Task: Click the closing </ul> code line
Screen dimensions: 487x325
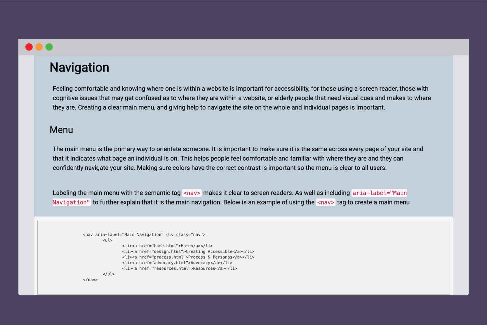Action: pos(109,274)
